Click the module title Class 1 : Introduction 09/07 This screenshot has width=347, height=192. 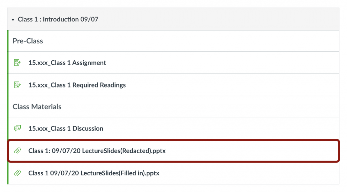[x=58, y=19]
